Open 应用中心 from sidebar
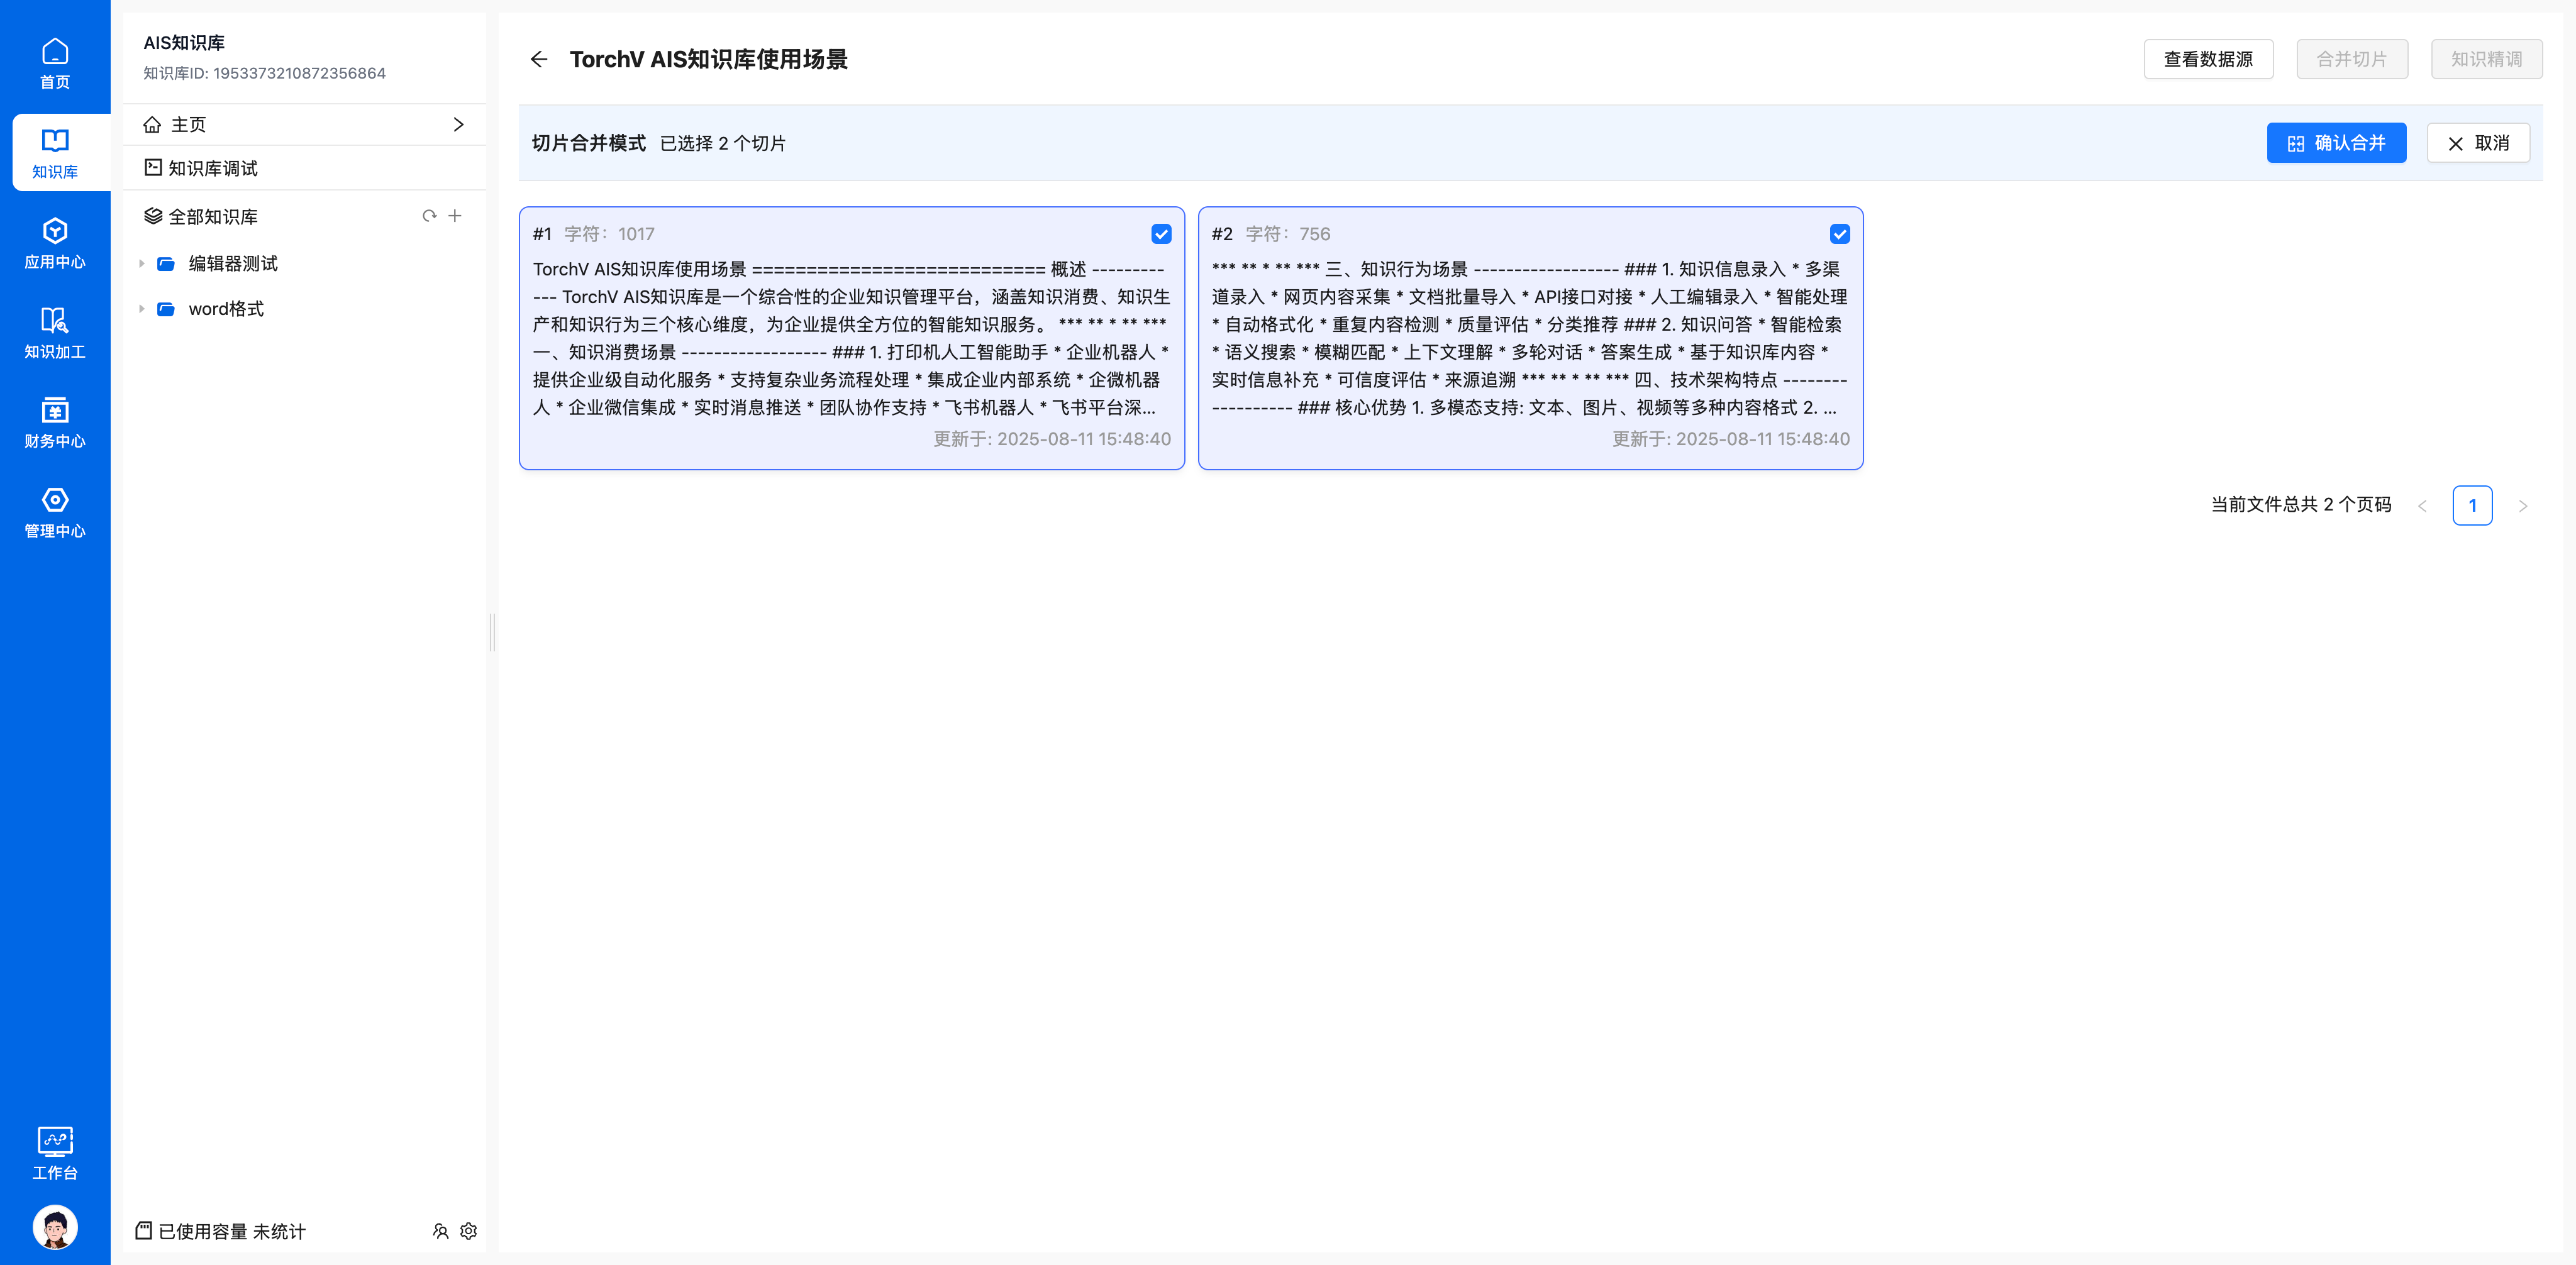This screenshot has height=1265, width=2576. (55, 243)
